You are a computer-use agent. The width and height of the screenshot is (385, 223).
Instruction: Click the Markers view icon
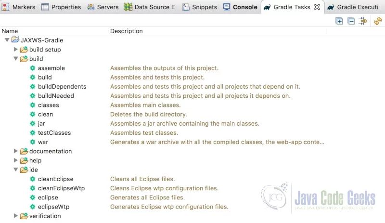(x=6, y=7)
